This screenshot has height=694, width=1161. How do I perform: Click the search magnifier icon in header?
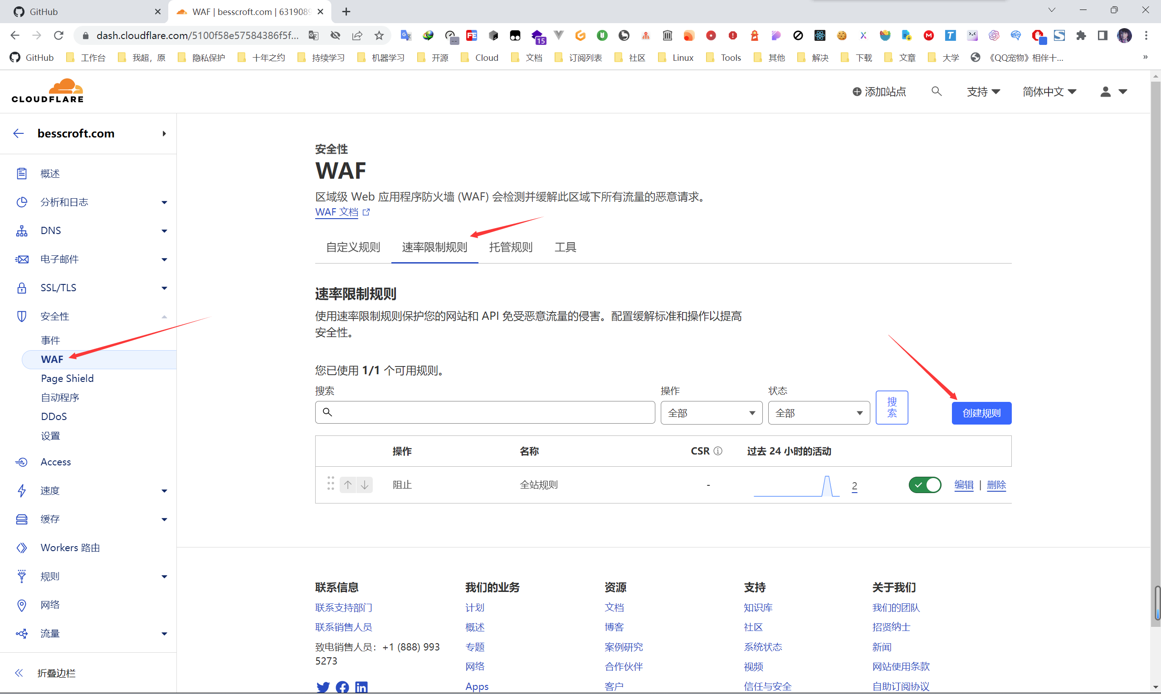[936, 91]
